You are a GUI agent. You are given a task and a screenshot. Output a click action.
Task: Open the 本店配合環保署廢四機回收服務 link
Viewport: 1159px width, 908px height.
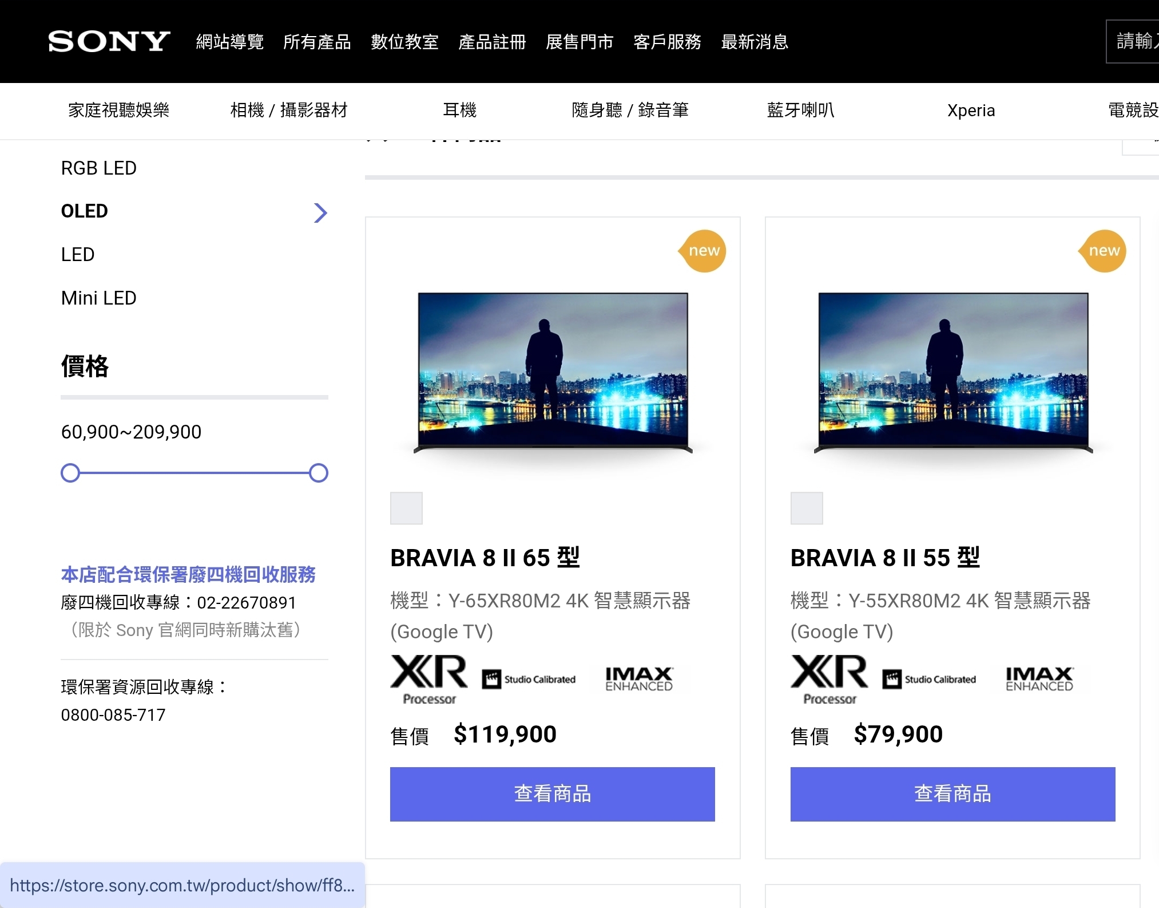pos(188,574)
